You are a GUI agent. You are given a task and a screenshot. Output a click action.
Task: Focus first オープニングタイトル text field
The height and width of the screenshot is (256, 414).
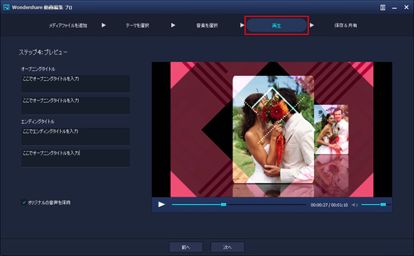[75, 83]
